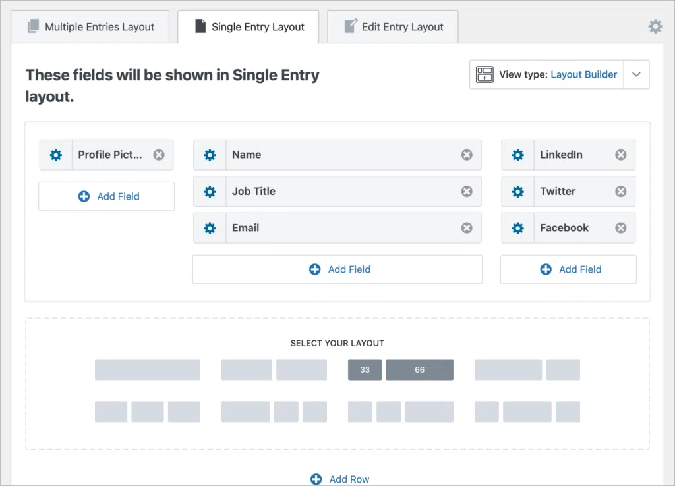Viewport: 675px width, 486px height.
Task: Remove the Twitter field
Action: pos(621,192)
